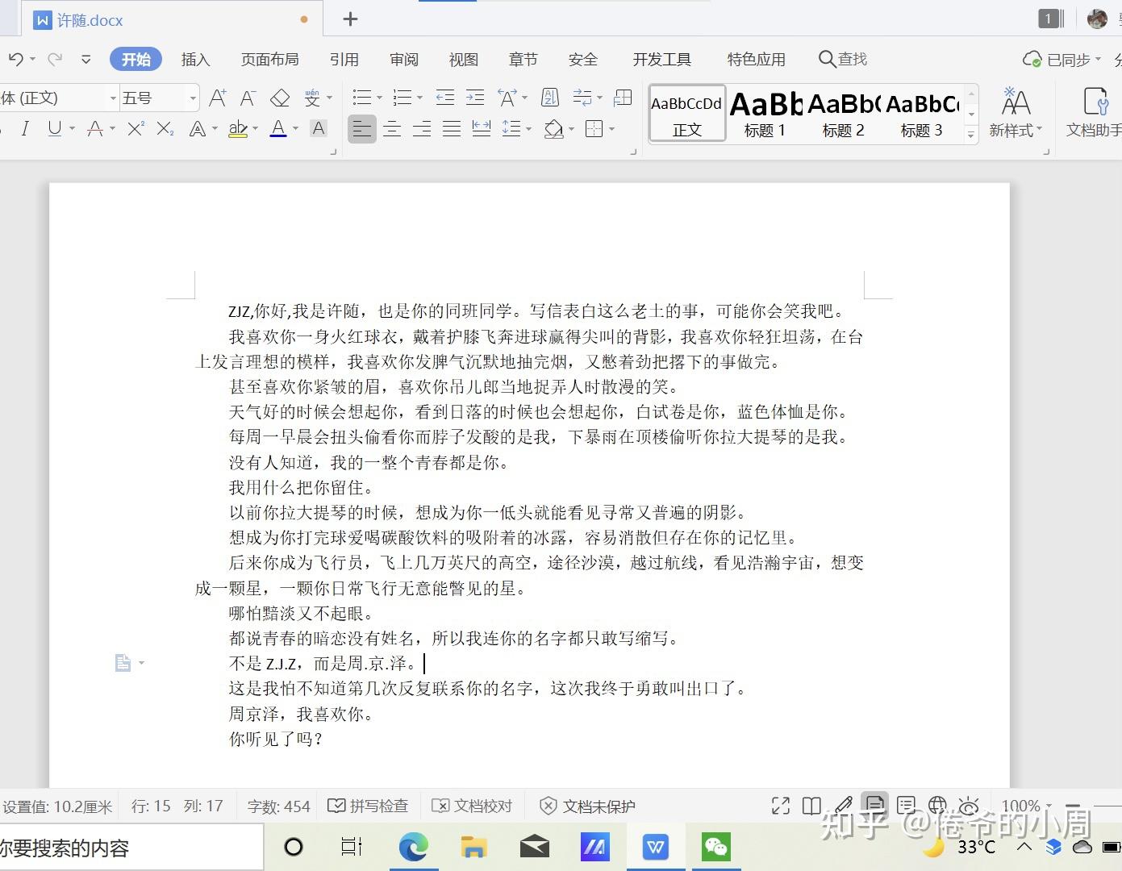1122x871 pixels.
Task: Click 文档校对 in the status bar
Action: pyautogui.click(x=472, y=806)
